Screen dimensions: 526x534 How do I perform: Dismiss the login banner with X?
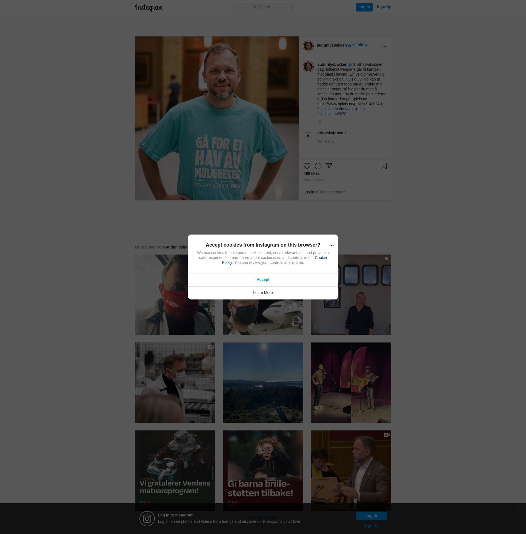pos(519,510)
